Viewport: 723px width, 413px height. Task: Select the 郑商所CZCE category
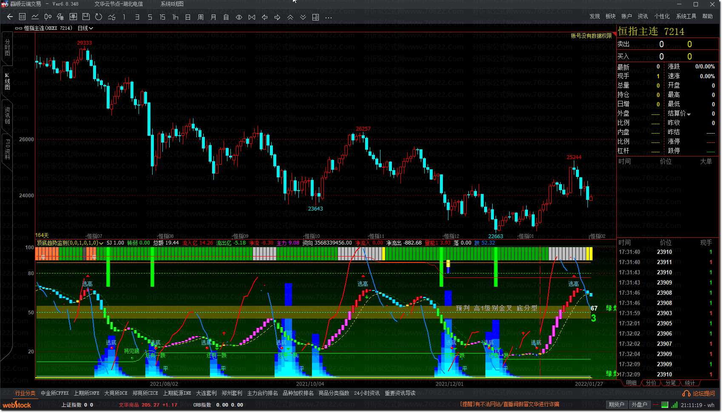pos(145,393)
